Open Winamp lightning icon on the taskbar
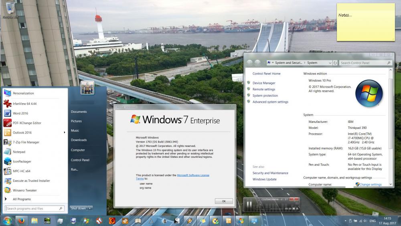The image size is (401, 226). (190, 221)
